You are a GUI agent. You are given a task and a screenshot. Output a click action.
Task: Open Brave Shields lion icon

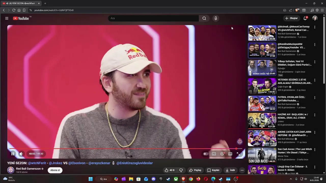pos(297,10)
